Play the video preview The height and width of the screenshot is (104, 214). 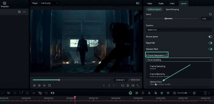pyautogui.click(x=44, y=86)
